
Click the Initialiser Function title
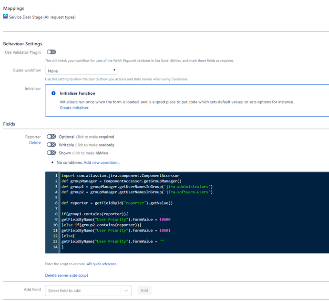[77, 93]
